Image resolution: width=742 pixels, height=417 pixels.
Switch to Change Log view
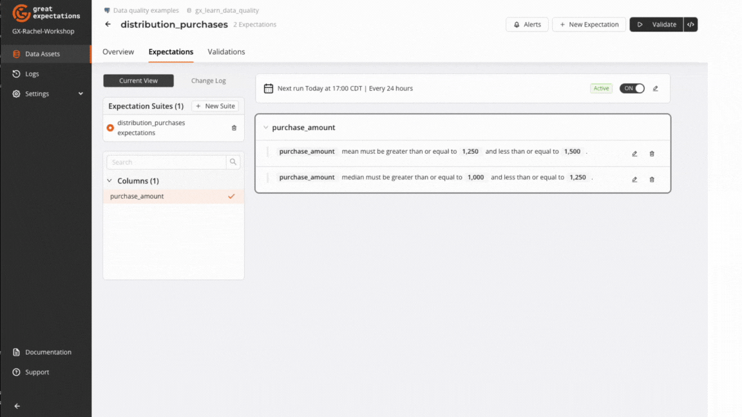click(208, 81)
